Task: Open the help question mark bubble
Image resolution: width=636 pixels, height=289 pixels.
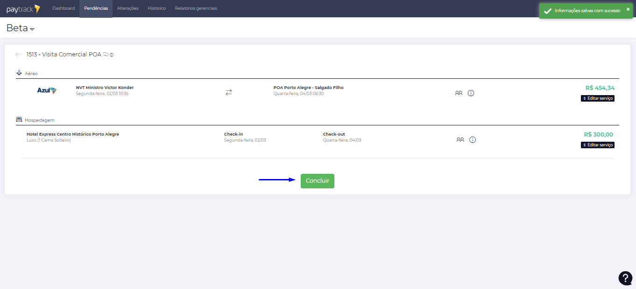Action: (x=625, y=278)
